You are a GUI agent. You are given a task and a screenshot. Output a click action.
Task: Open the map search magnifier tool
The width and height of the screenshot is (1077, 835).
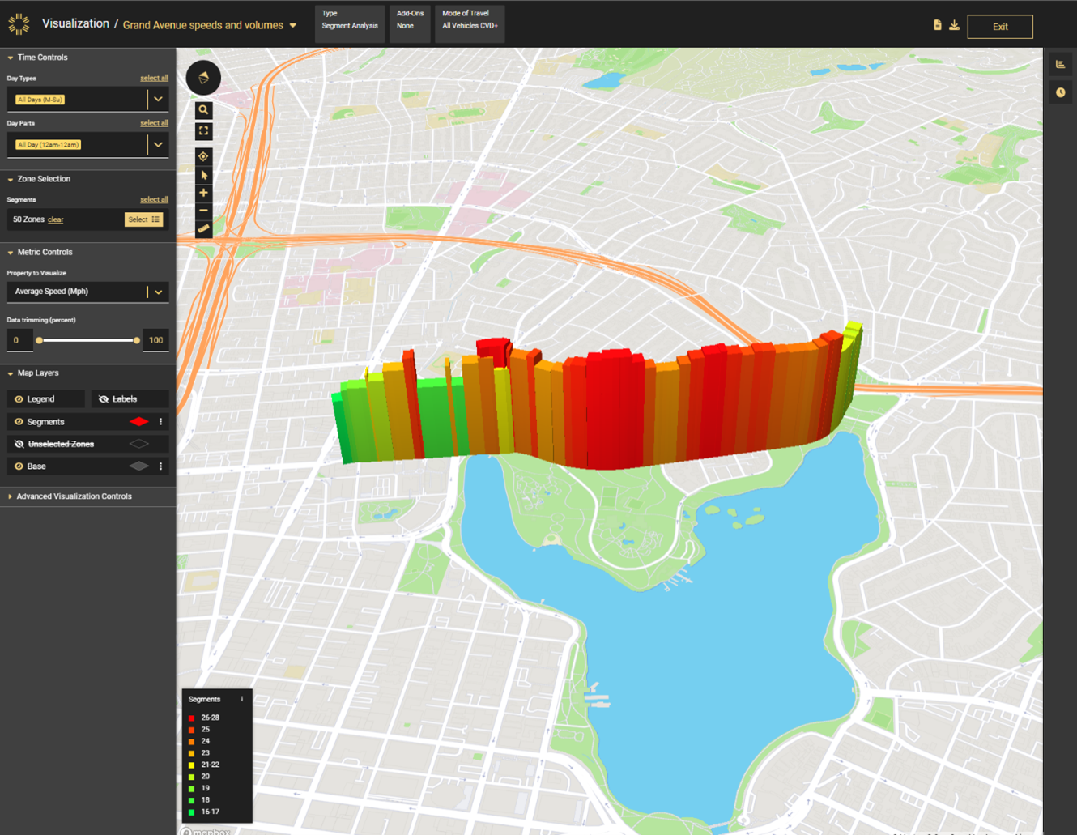203,110
